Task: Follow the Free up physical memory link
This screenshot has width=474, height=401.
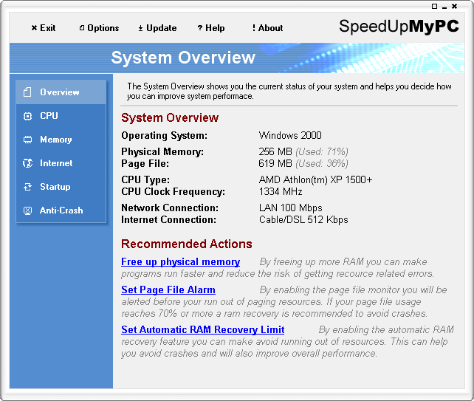Action: tap(180, 262)
